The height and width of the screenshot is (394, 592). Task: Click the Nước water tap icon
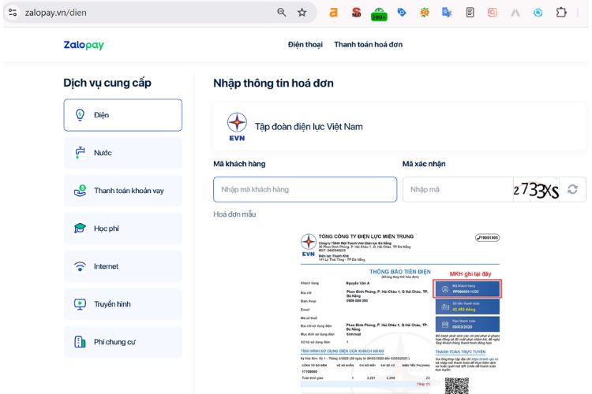click(80, 152)
